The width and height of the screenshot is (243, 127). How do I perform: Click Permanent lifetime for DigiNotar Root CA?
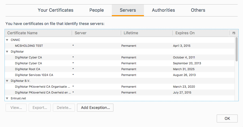[x=129, y=69]
